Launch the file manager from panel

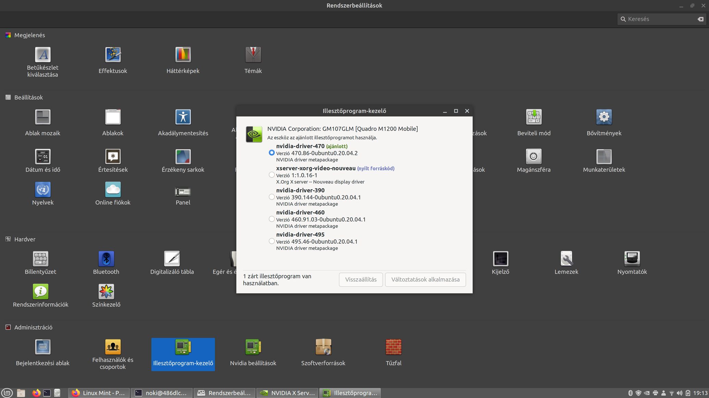click(21, 393)
